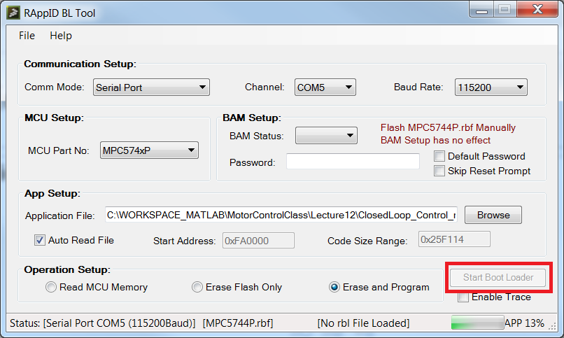Tick the Skip Reset Prompt checkbox

coord(439,171)
